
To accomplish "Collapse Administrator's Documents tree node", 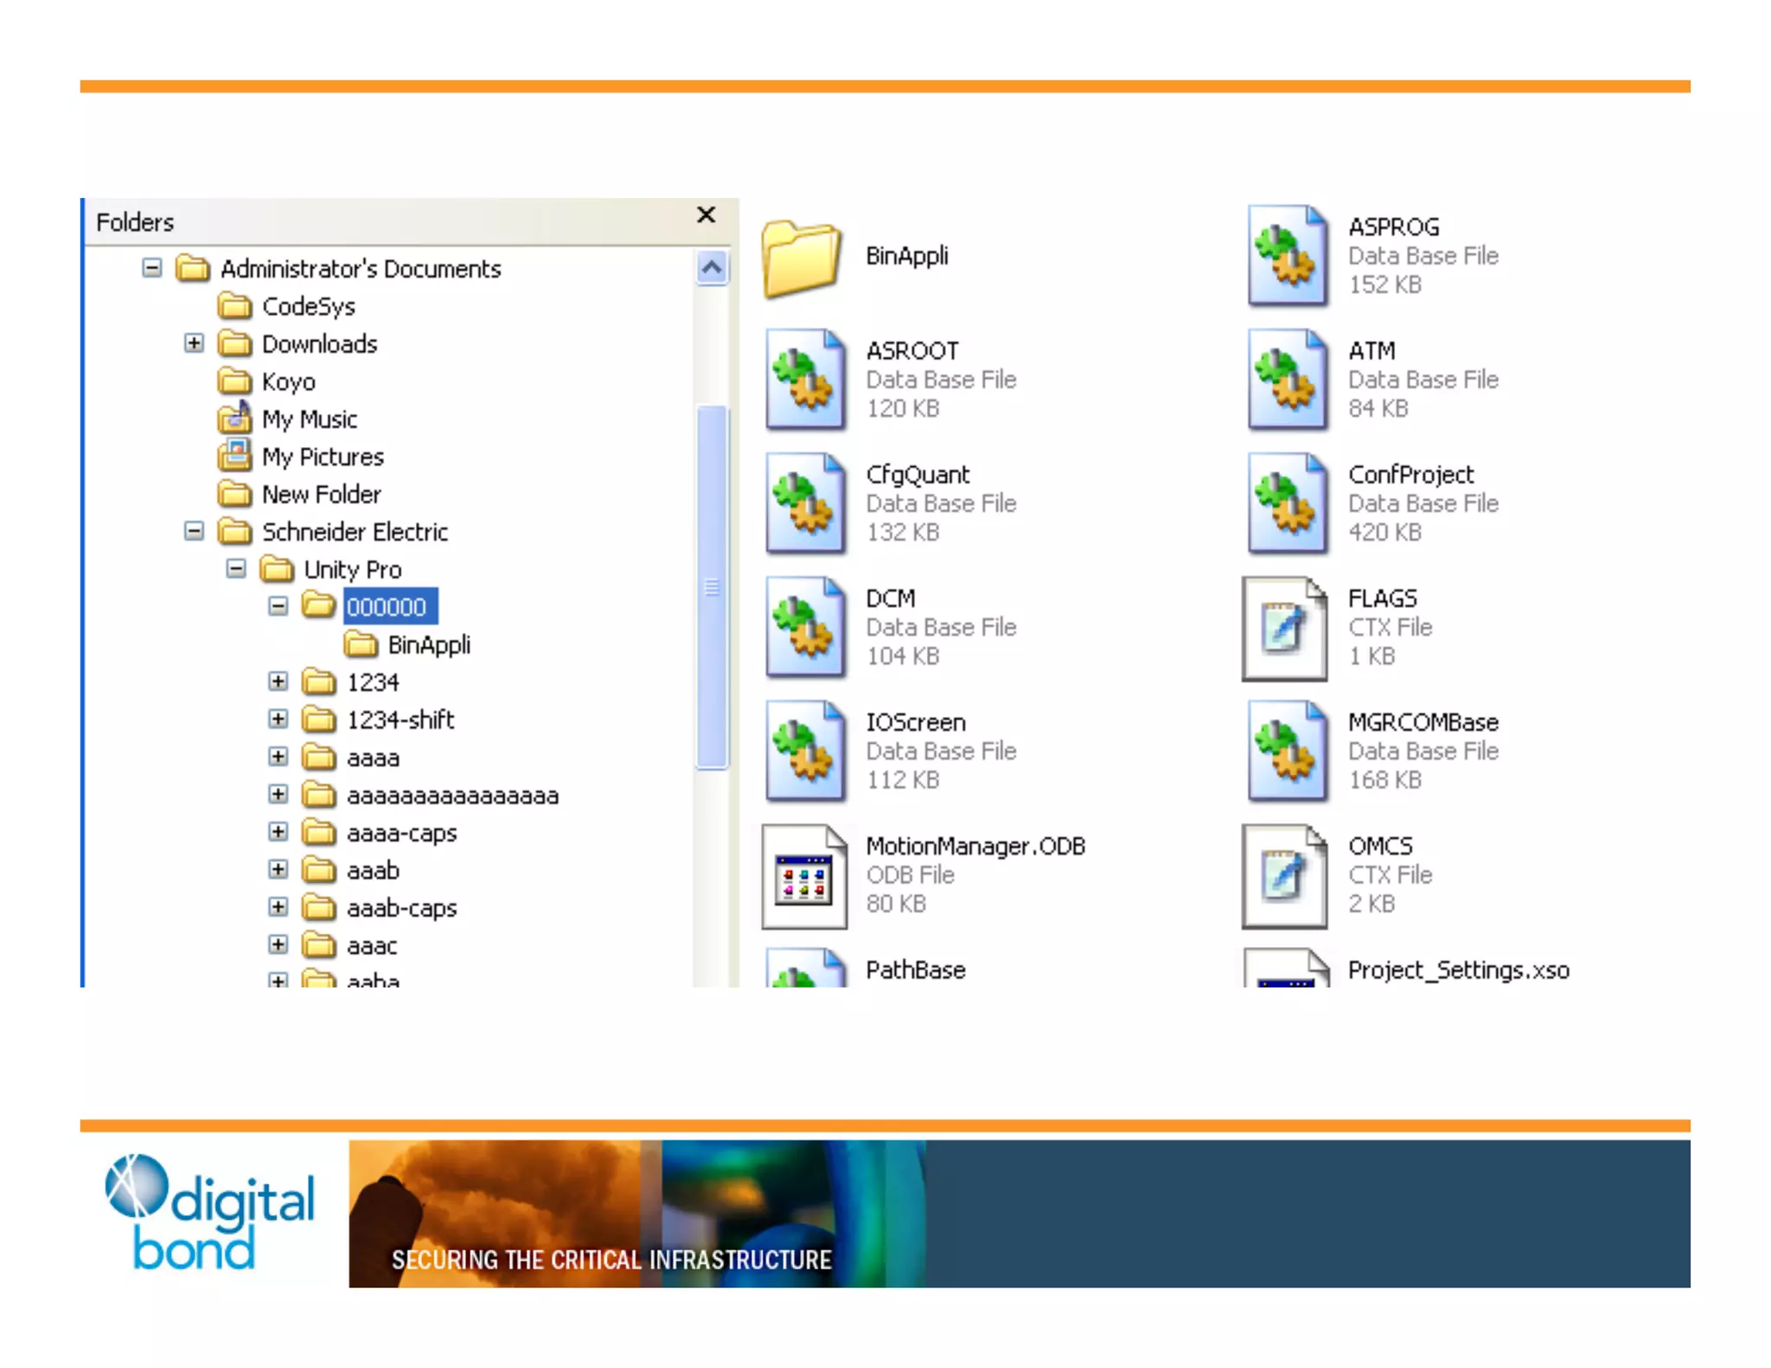I will [152, 268].
